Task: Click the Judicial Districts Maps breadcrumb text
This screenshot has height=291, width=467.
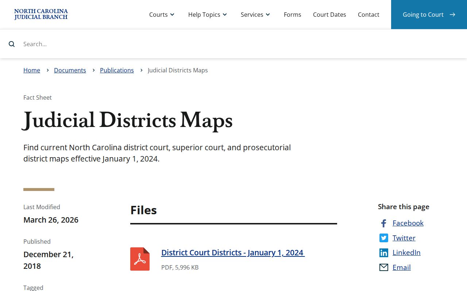Action: point(178,70)
